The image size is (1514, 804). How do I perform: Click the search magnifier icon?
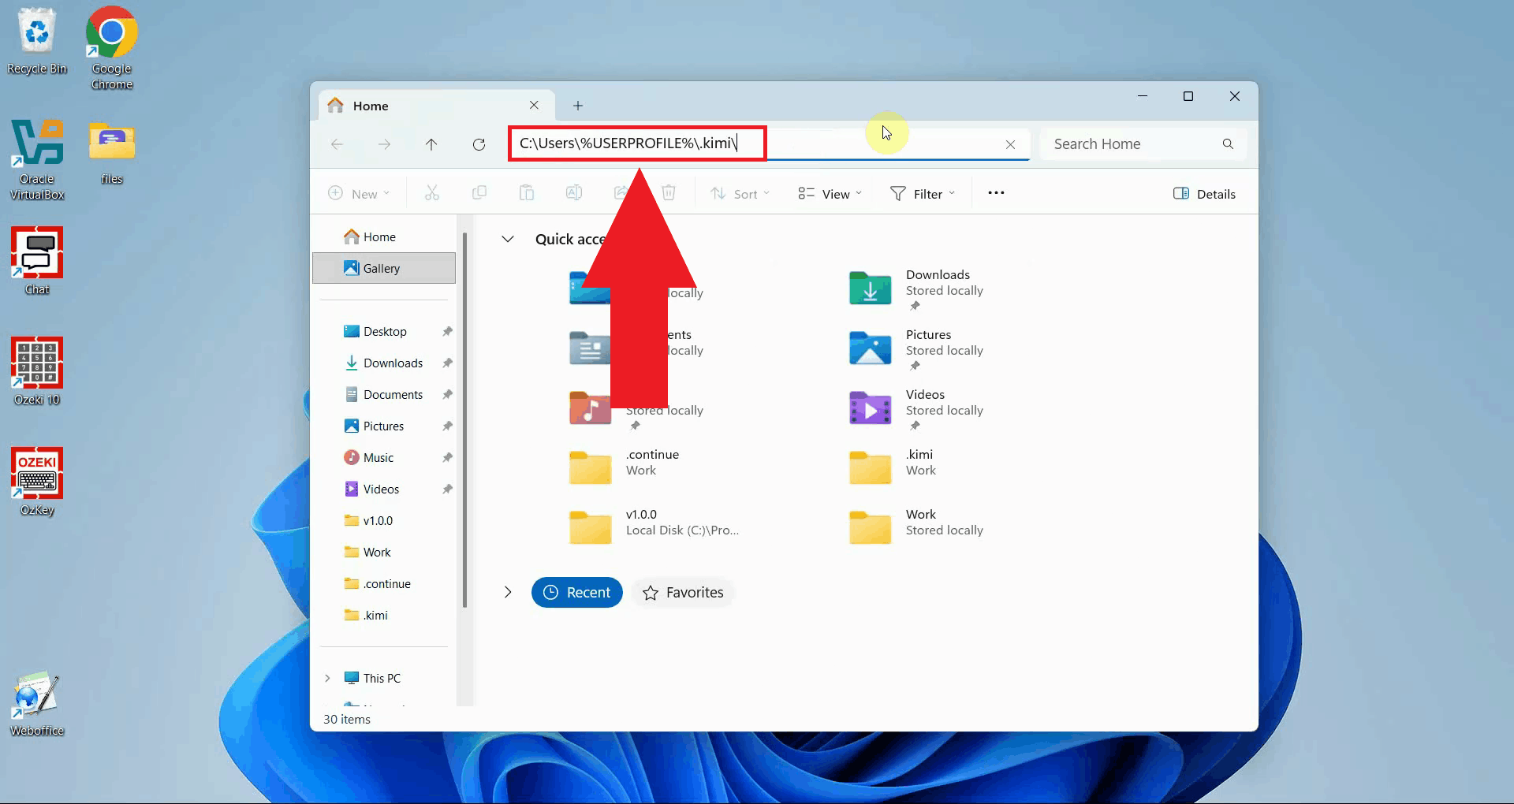point(1228,143)
